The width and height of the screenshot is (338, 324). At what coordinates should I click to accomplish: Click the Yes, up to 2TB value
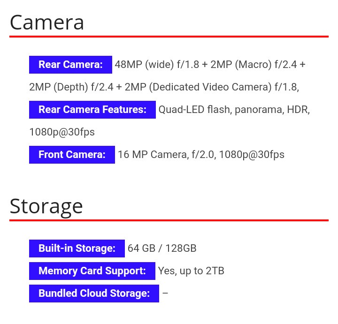pyautogui.click(x=191, y=271)
